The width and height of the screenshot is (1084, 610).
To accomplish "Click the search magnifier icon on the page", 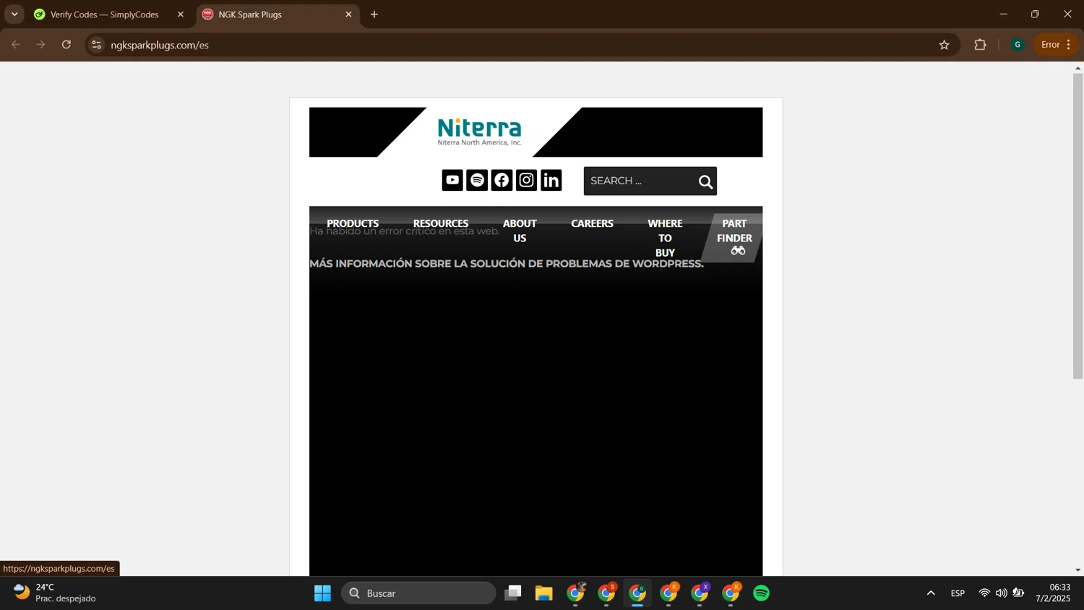I will tap(705, 181).
